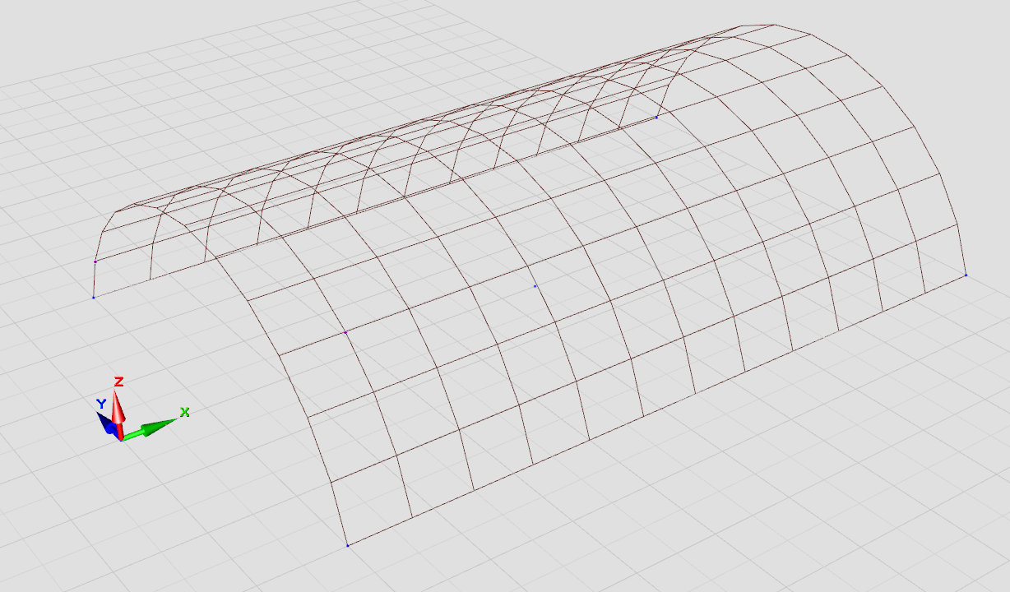Select the blue node at far right corner

[966, 275]
